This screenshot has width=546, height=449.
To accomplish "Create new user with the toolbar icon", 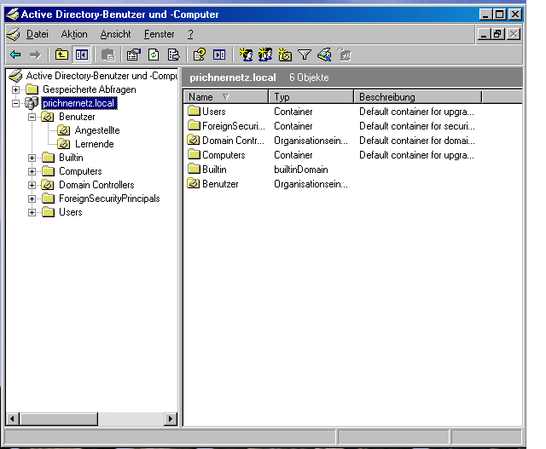I will point(246,55).
